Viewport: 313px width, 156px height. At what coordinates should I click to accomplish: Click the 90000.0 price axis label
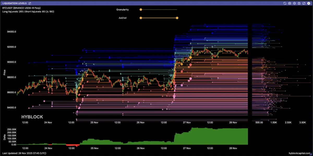tap(11, 62)
